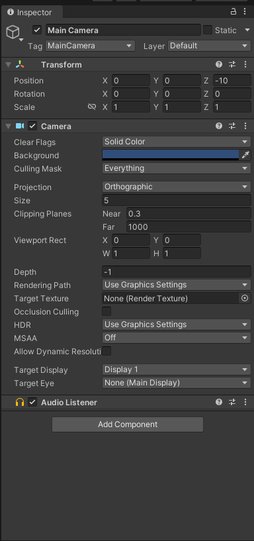Open Camera component presets

point(232,126)
